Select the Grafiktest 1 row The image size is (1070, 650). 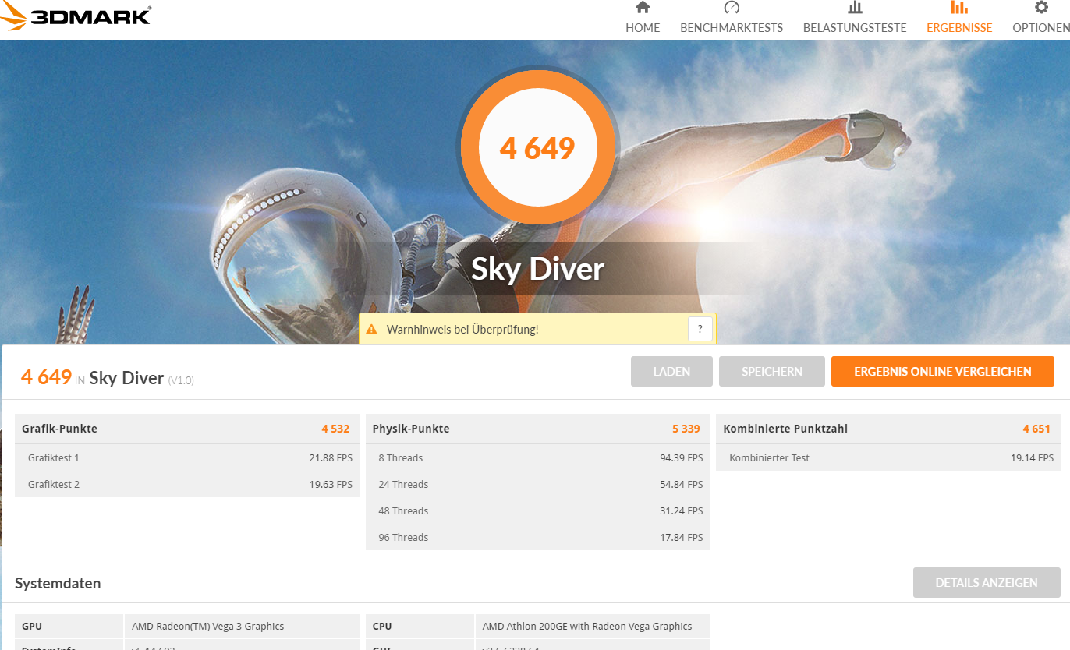tap(187, 457)
